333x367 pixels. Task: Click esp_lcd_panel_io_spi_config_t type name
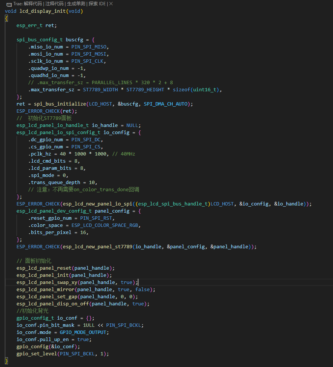tap(58, 133)
